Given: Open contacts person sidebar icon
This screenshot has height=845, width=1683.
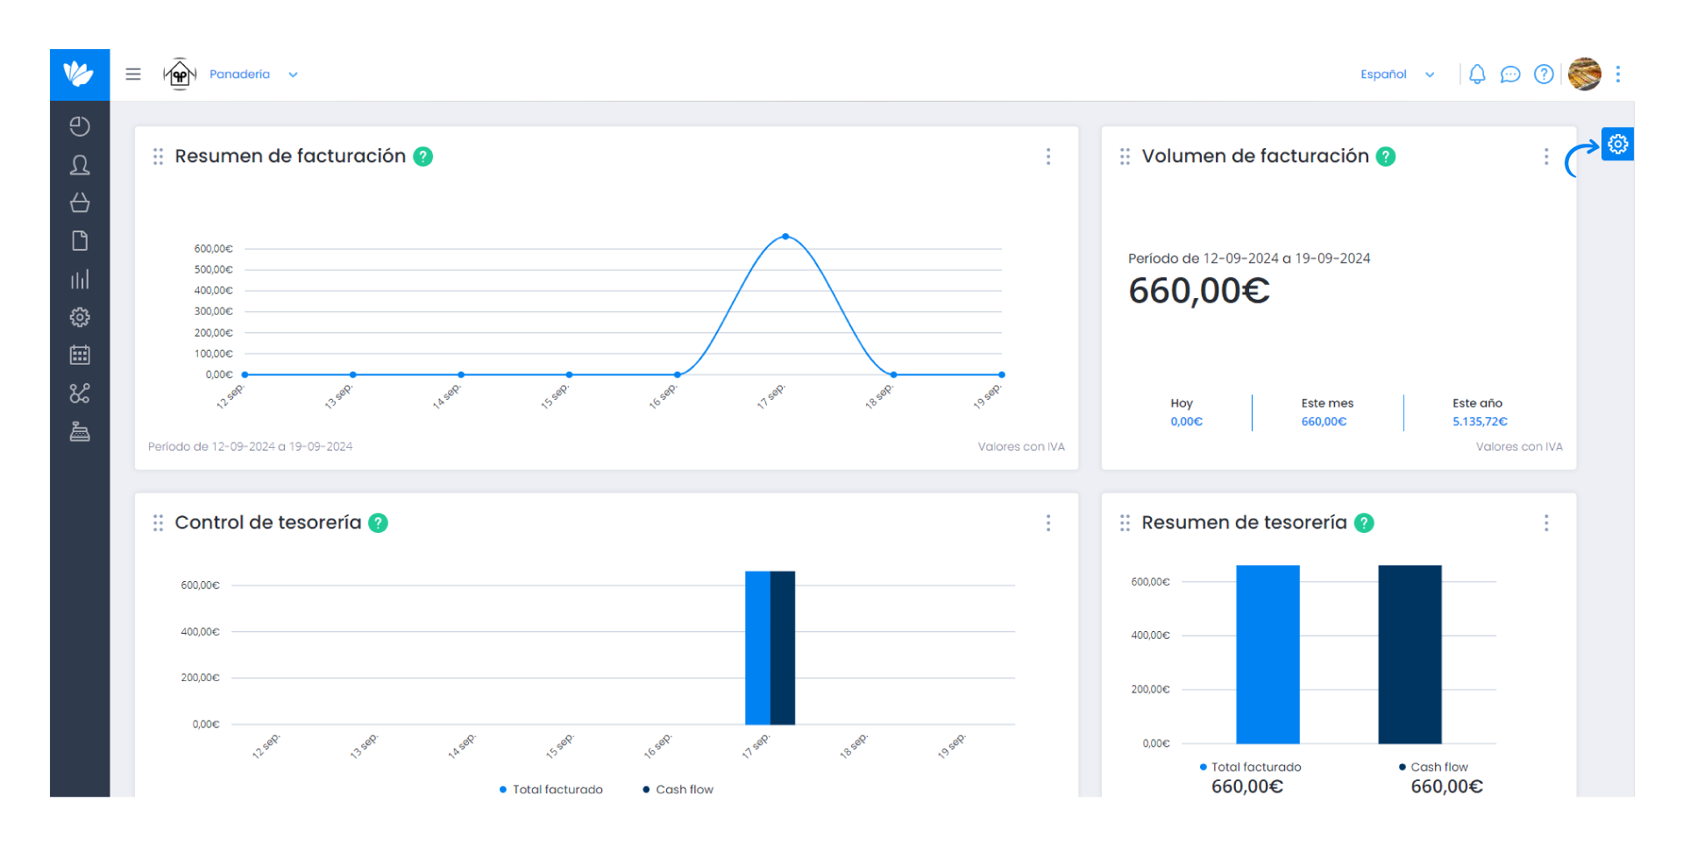Looking at the screenshot, I should point(80,165).
